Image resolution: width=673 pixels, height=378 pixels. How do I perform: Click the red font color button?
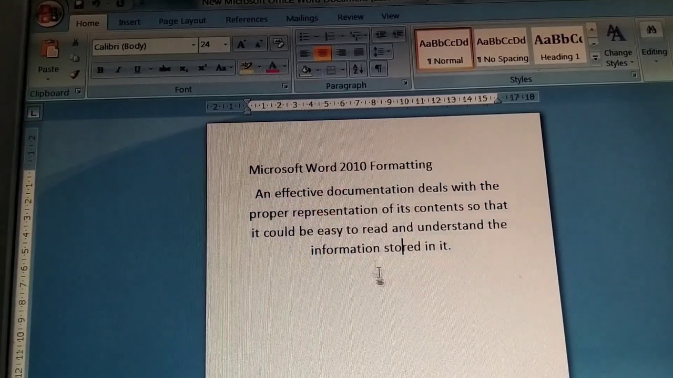272,66
